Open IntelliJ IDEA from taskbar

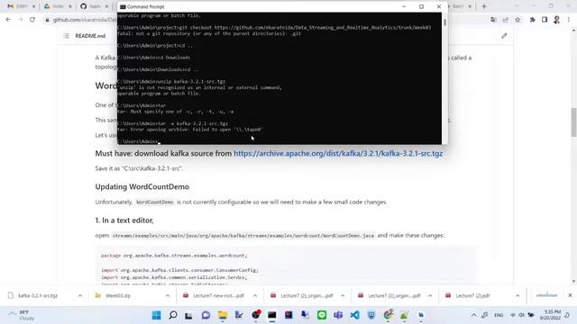pos(288,315)
